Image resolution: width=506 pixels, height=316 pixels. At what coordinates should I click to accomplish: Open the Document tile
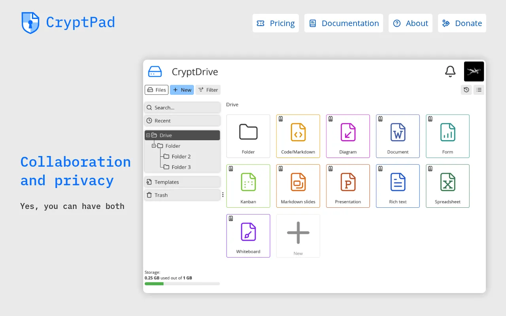pyautogui.click(x=398, y=136)
